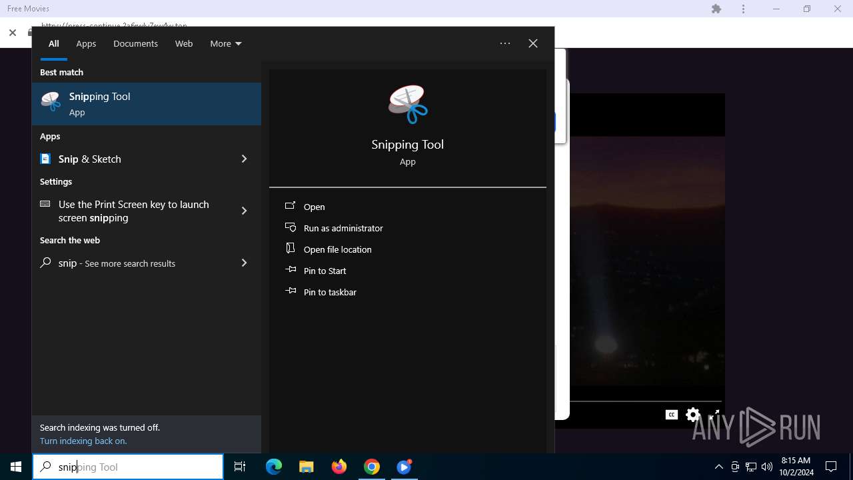The height and width of the screenshot is (480, 853).
Task: Switch to the Web search tab
Action: point(184,43)
